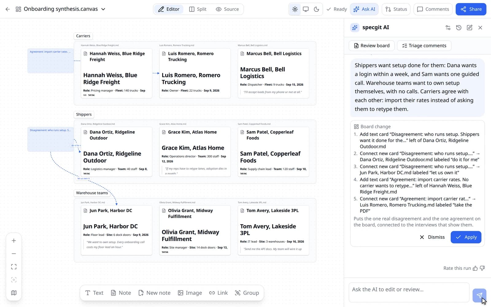Toggle the canvas minimap
Screen dimensions: 491x307
pyautogui.click(x=14, y=293)
